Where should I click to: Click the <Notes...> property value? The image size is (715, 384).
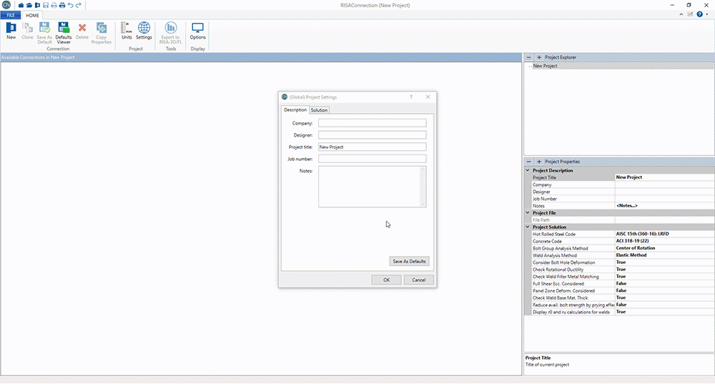[x=626, y=206]
